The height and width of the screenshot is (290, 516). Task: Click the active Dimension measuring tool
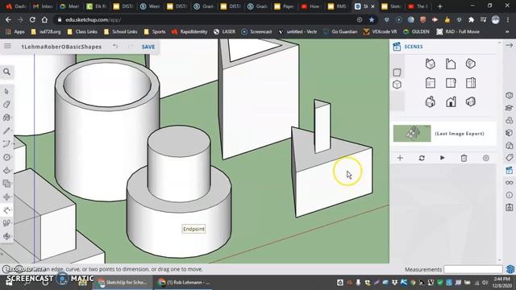pyautogui.click(x=6, y=210)
